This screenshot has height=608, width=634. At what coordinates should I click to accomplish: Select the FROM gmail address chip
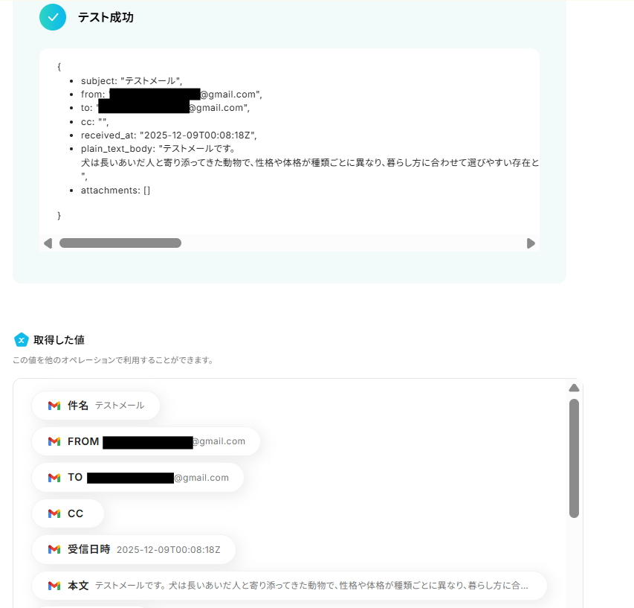tap(146, 441)
